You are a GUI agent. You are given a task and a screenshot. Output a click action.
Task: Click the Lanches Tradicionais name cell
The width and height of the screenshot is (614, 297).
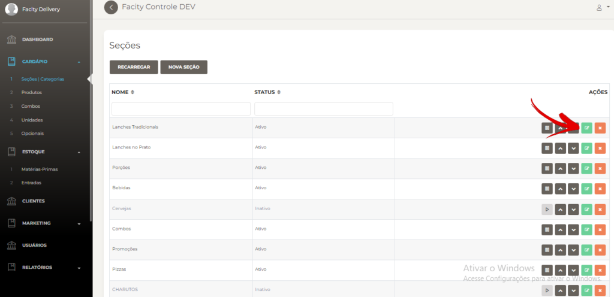pos(181,128)
